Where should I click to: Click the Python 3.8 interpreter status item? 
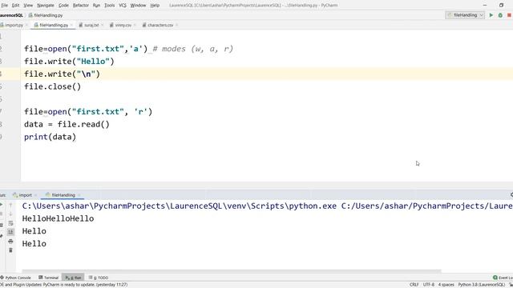pyautogui.click(x=481, y=285)
